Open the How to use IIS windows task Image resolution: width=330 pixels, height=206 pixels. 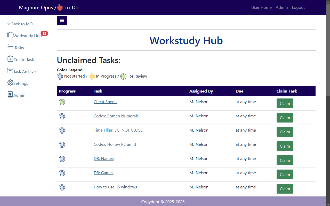click(x=115, y=187)
